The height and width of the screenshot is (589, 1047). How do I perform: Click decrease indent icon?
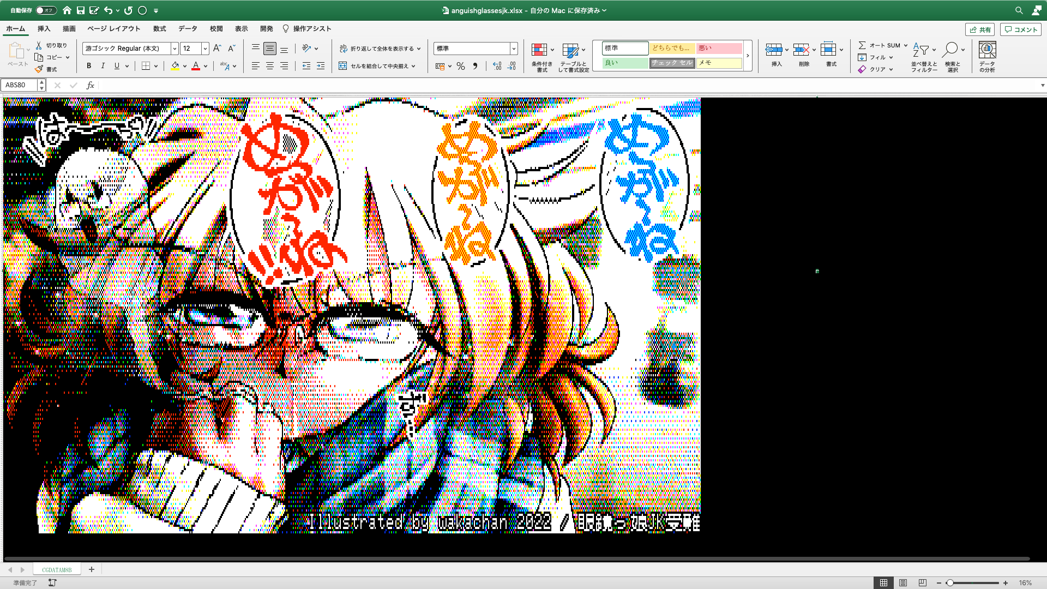tap(306, 66)
